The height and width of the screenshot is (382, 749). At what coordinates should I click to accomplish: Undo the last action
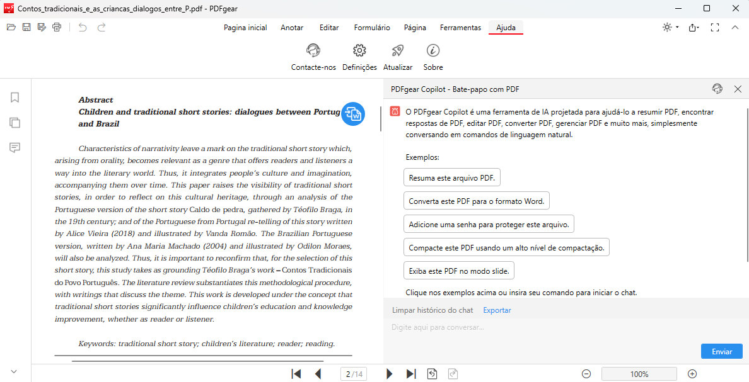pos(82,28)
